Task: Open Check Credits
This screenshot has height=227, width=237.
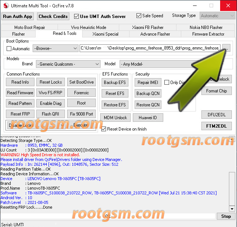Action: click(53, 17)
